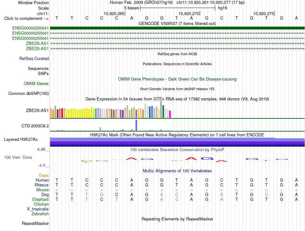The height and width of the screenshot is (231, 305).
Task: Click the GENCODE V50lift37 track title
Action: pos(177,23)
